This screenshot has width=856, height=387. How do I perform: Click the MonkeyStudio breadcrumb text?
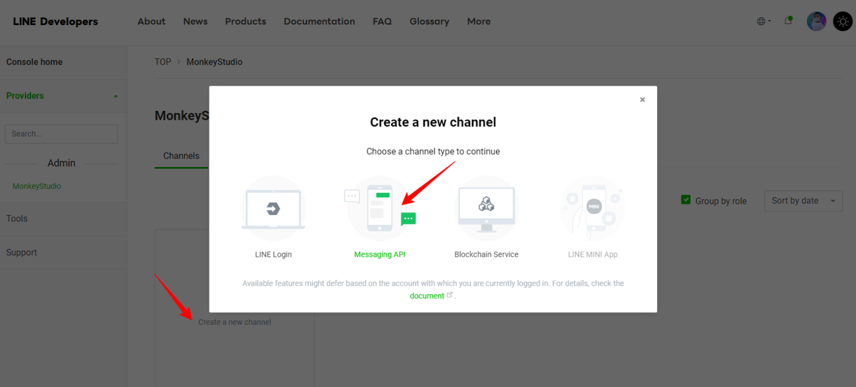pyautogui.click(x=215, y=62)
